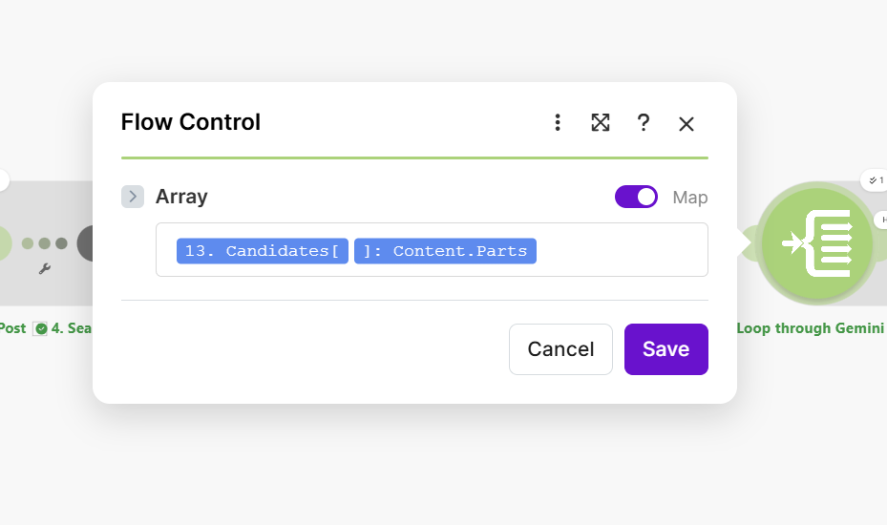Click the 'Loop through Gemini' module label
The image size is (887, 525).
tap(811, 328)
